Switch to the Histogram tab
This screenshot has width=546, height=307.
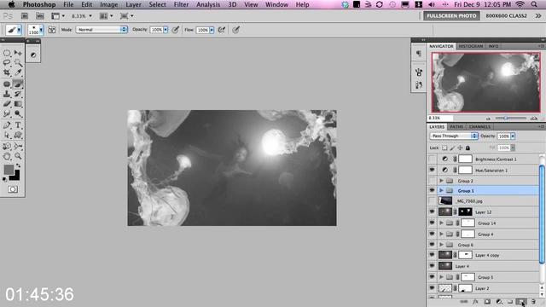[x=470, y=46]
